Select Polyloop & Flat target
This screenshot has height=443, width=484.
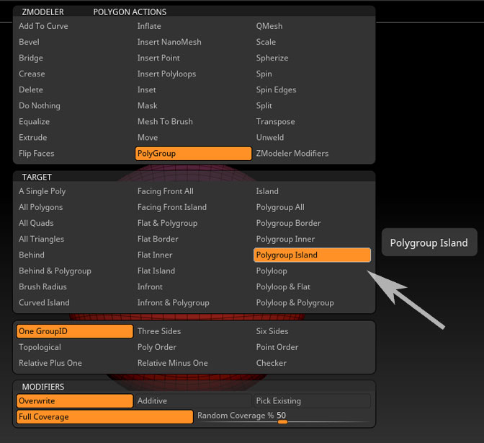point(283,286)
